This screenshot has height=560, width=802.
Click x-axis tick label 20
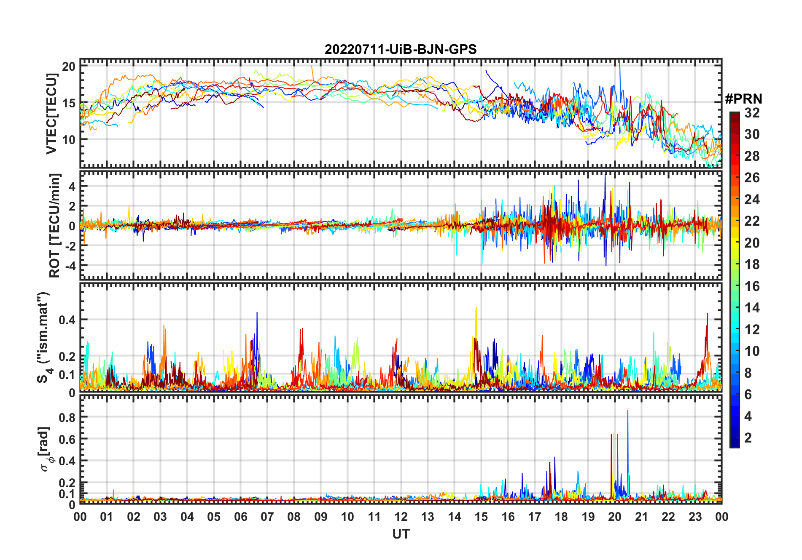615,517
